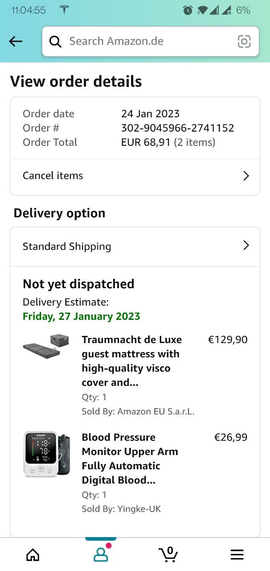The width and height of the screenshot is (270, 571).
Task: Open camera lens scan icon
Action: pos(244,41)
